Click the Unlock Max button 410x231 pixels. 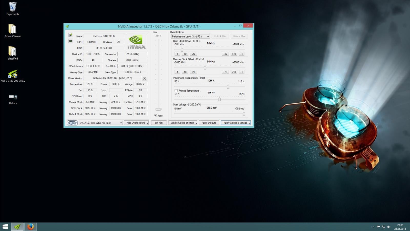[239, 36]
